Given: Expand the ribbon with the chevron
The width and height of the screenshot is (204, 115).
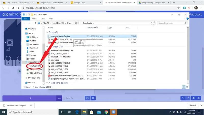Looking at the screenshot, I should [x=184, y=19].
